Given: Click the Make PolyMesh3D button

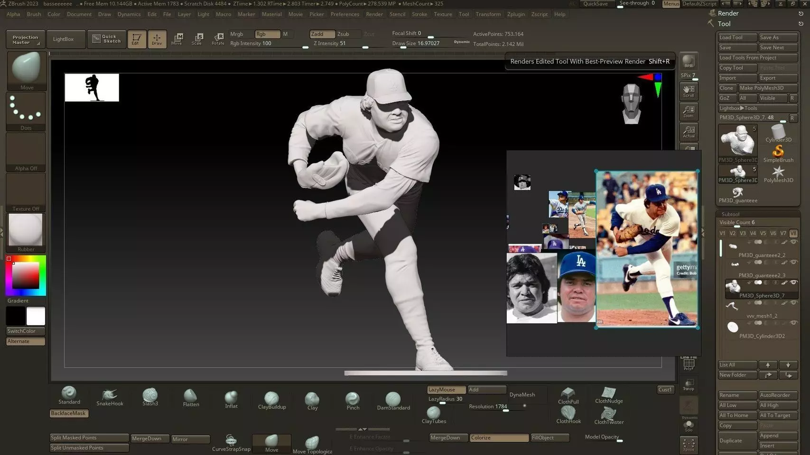Looking at the screenshot, I should 767,88.
